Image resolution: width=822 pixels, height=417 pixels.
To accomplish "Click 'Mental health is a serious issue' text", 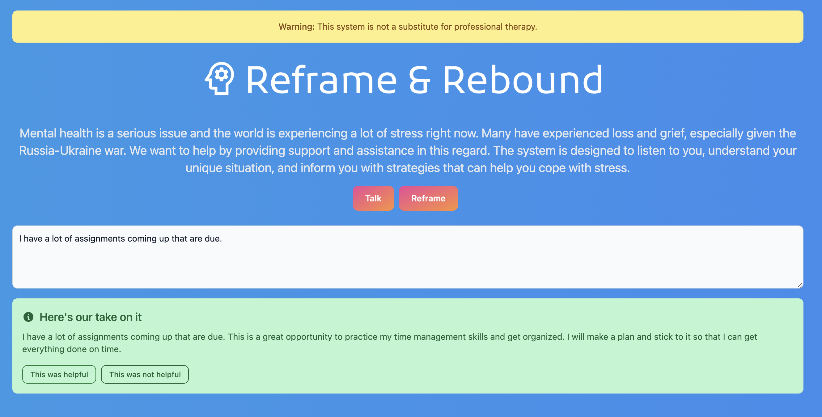I will click(x=104, y=133).
